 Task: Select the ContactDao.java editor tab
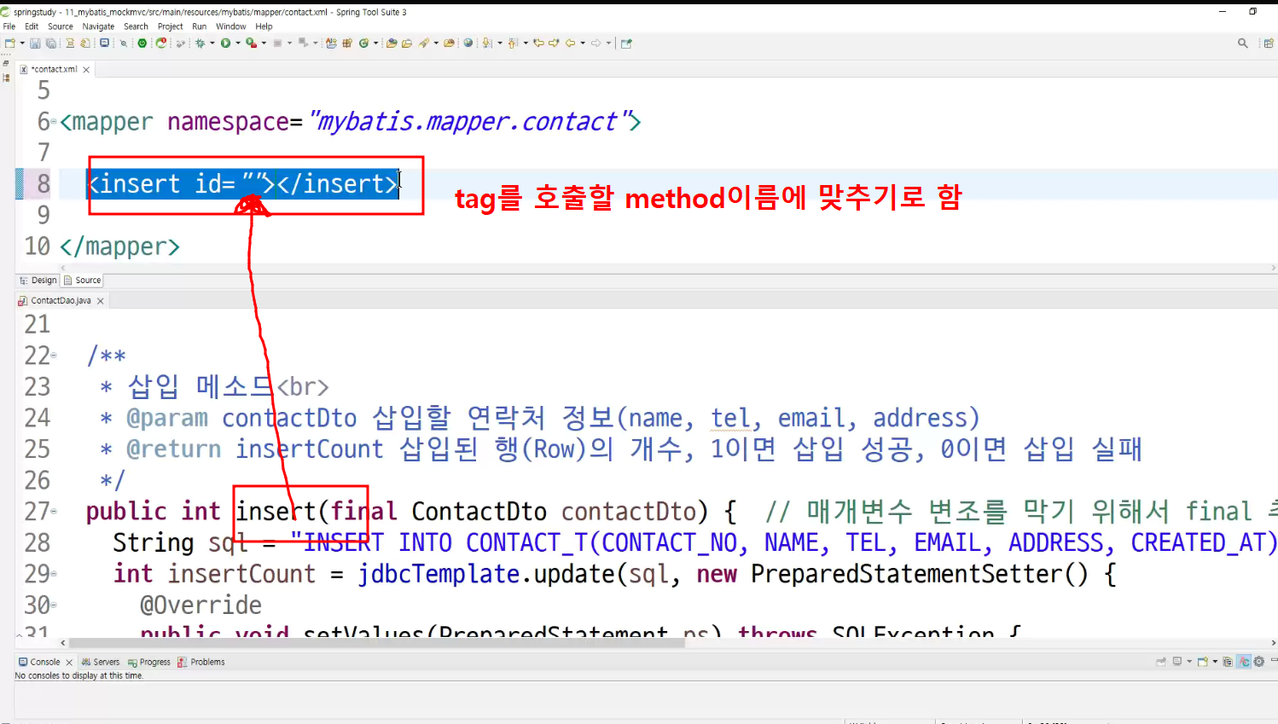(61, 300)
